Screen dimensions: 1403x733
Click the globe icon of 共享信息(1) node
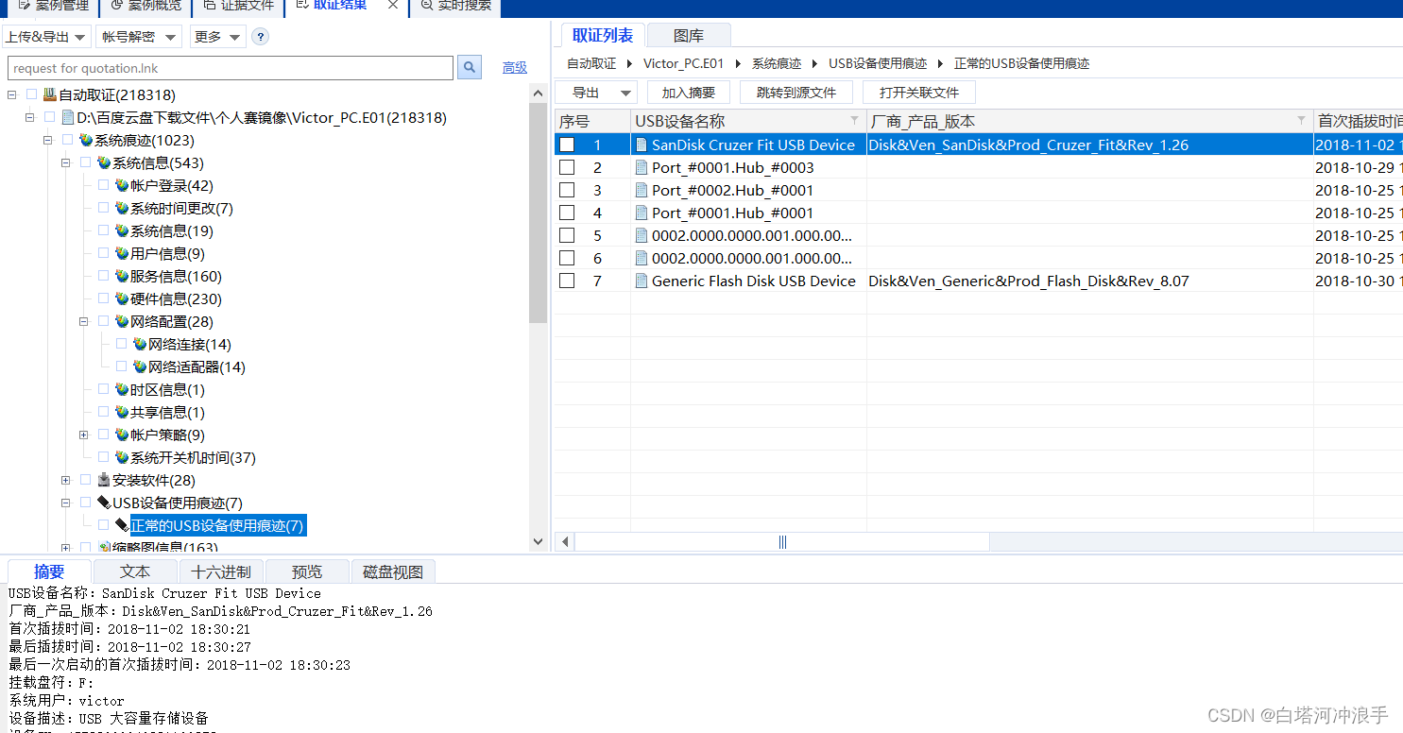pos(122,412)
